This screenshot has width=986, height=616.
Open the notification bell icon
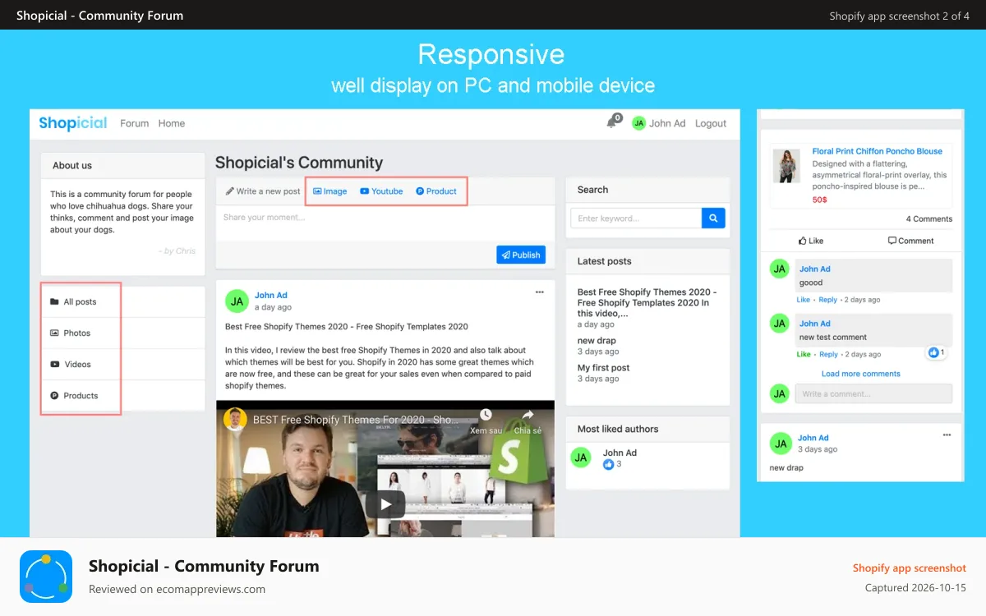611,123
